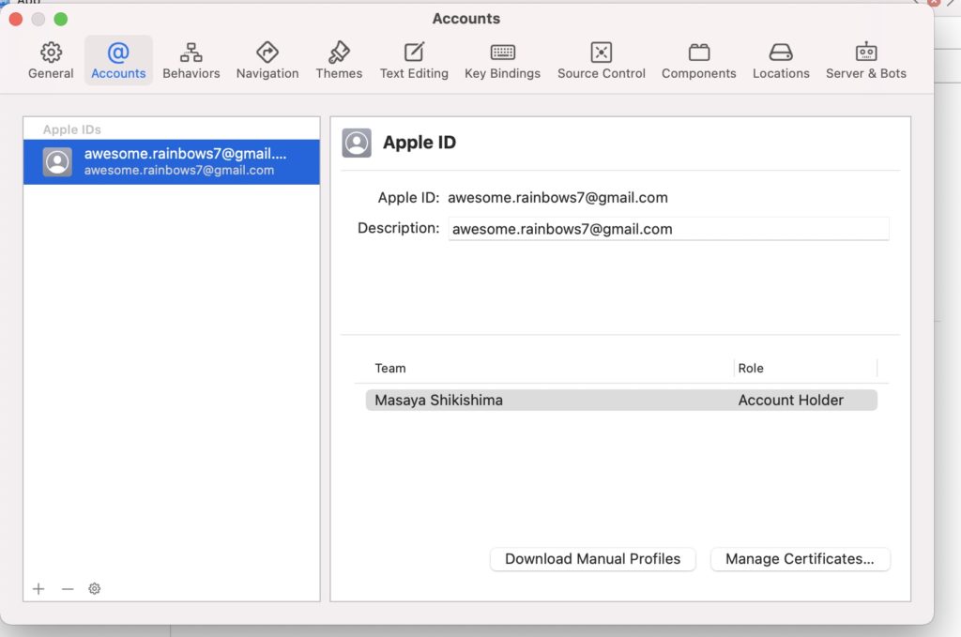Click the Account Holder role cell
This screenshot has height=637, width=961.
click(x=790, y=400)
